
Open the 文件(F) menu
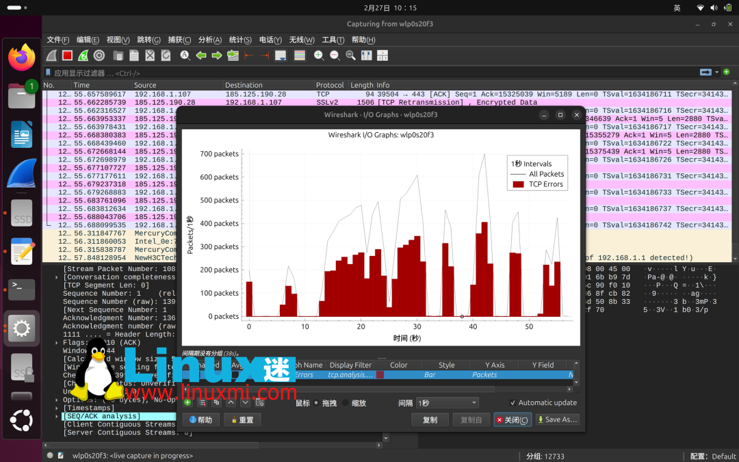coord(57,40)
